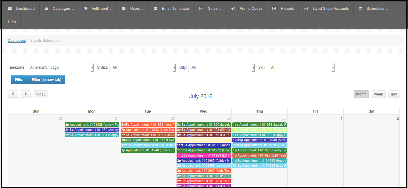408x188 pixels.
Task: Open 2p Appointment #101966 (Lisa Doe)
Action: 204,166
